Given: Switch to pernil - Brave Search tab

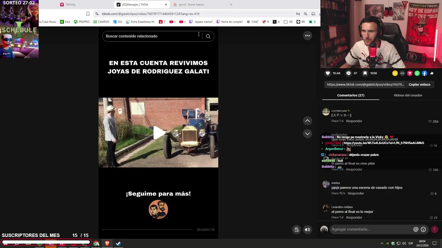Looking at the screenshot, I should [x=191, y=4].
